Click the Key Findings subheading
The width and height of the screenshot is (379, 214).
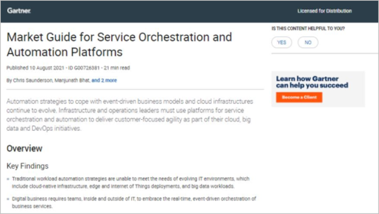pyautogui.click(x=27, y=166)
